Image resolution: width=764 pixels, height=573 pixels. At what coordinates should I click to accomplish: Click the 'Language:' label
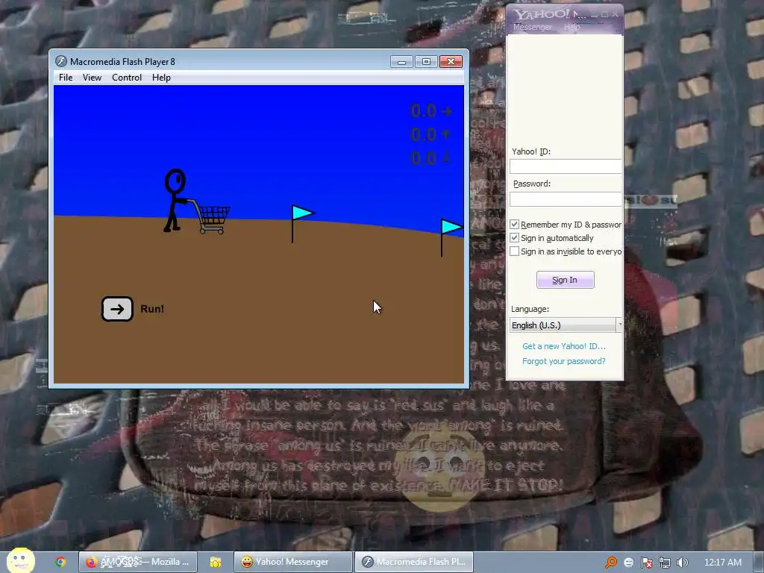[x=530, y=309]
